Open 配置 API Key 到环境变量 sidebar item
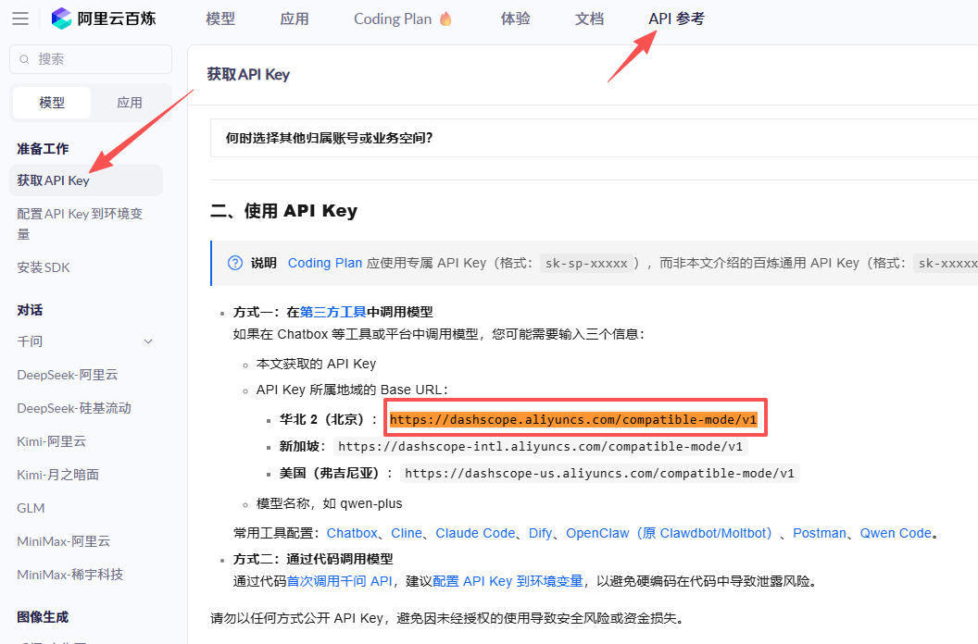 (80, 224)
